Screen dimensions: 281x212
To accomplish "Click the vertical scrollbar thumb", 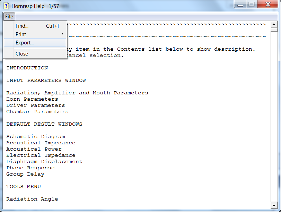I will click(x=274, y=29).
